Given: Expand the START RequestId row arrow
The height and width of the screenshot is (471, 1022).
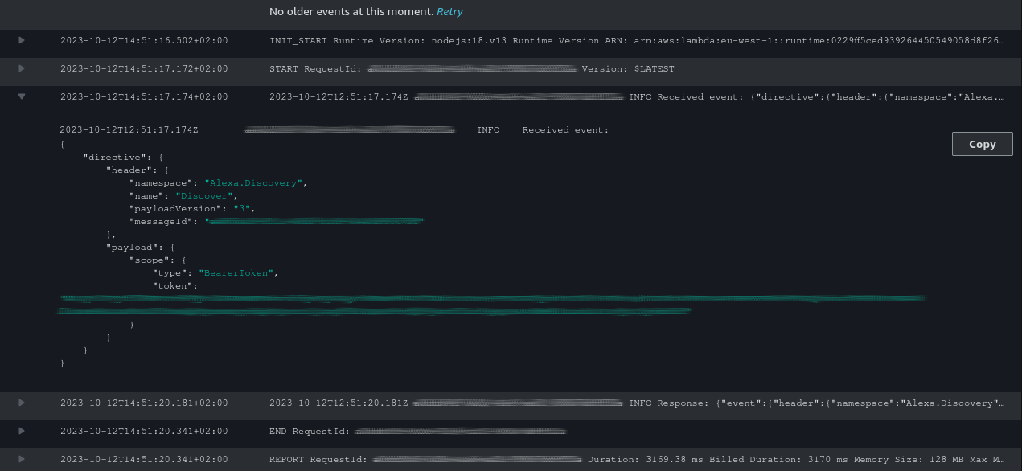Looking at the screenshot, I should tap(22, 69).
